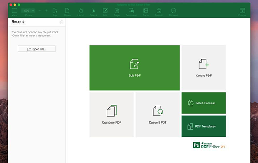The image size is (258, 163).
Task: Open the Comment tool
Action: 131,12
